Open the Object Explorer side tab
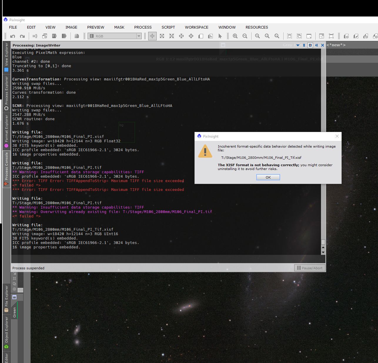Viewport: 378px width, 363px height. pyautogui.click(x=6, y=333)
